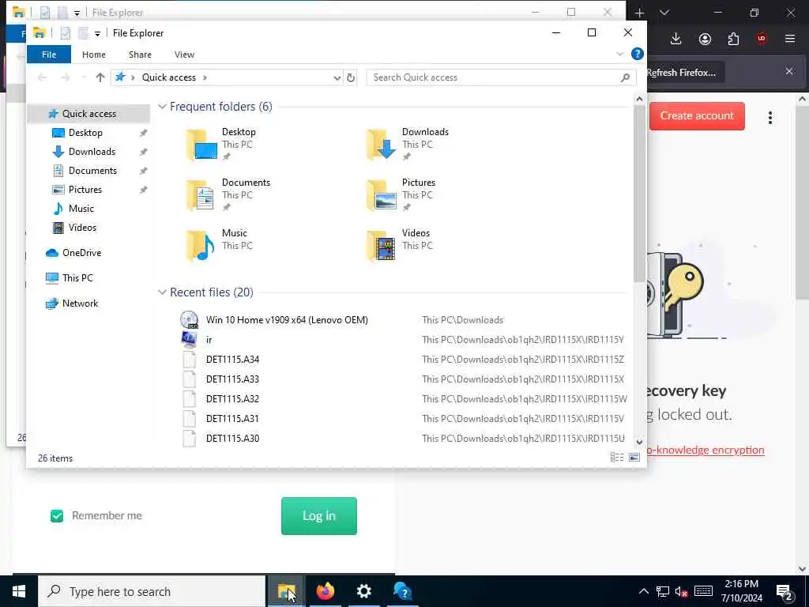Select Win 10 Home v1909 x64 file

[x=287, y=320]
